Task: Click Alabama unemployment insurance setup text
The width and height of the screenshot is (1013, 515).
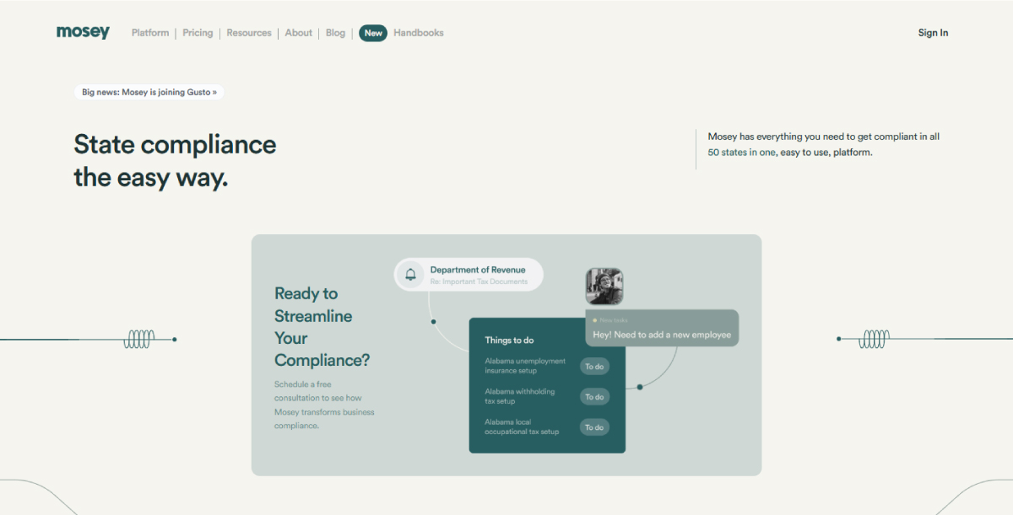Action: click(525, 366)
